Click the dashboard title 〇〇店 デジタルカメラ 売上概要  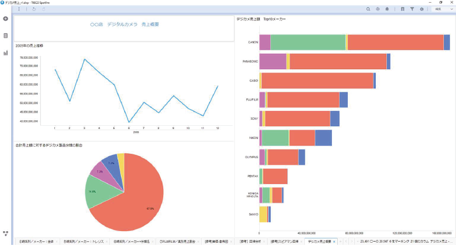[x=125, y=24]
